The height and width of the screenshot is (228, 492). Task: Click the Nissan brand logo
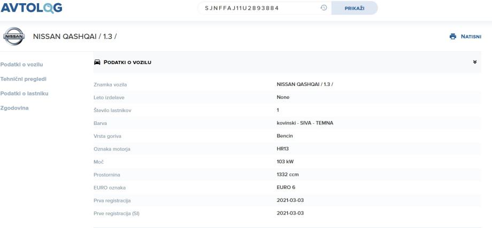pyautogui.click(x=14, y=36)
